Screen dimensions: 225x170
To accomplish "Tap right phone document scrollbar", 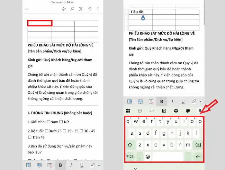I will pos(204,12).
